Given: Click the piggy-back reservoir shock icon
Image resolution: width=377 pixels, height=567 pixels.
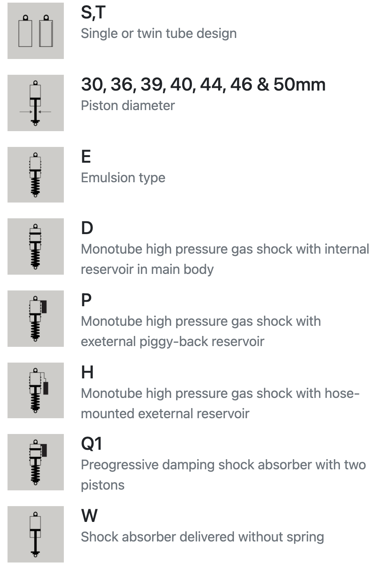Looking at the screenshot, I should tap(36, 319).
